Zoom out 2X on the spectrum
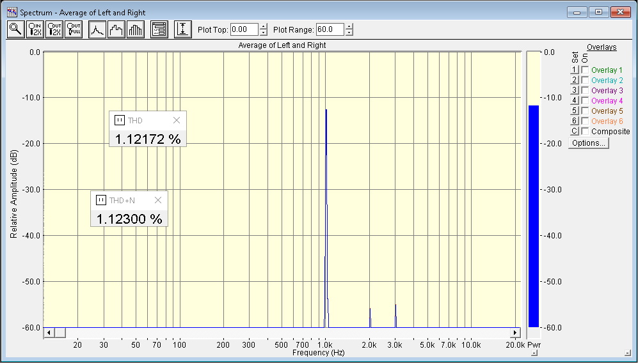The width and height of the screenshot is (638, 363). click(55, 29)
